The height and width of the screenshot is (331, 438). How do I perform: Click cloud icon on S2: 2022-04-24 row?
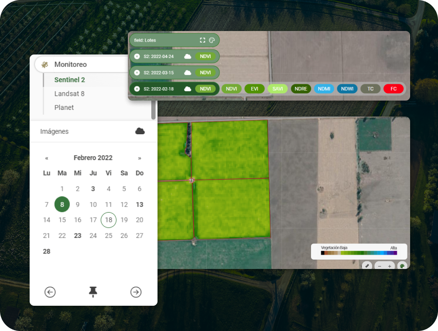pos(188,57)
